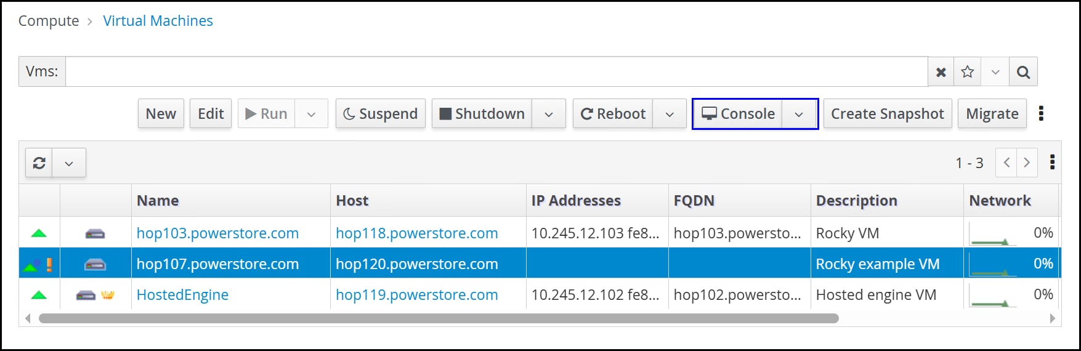
Task: Click the scrollbar right arrow
Action: (x=1052, y=318)
